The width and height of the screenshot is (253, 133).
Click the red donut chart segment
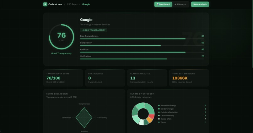pos(152,116)
